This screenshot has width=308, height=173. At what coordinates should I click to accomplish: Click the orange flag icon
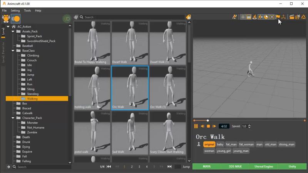[x=278, y=17]
